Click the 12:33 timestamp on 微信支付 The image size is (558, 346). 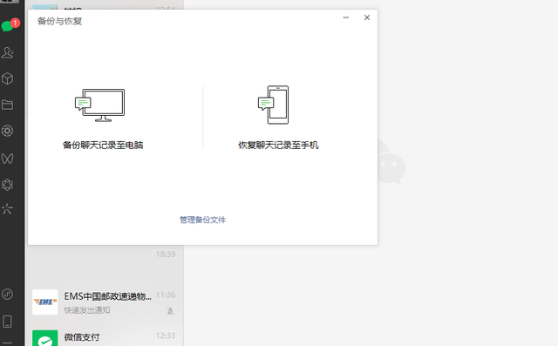coord(166,336)
